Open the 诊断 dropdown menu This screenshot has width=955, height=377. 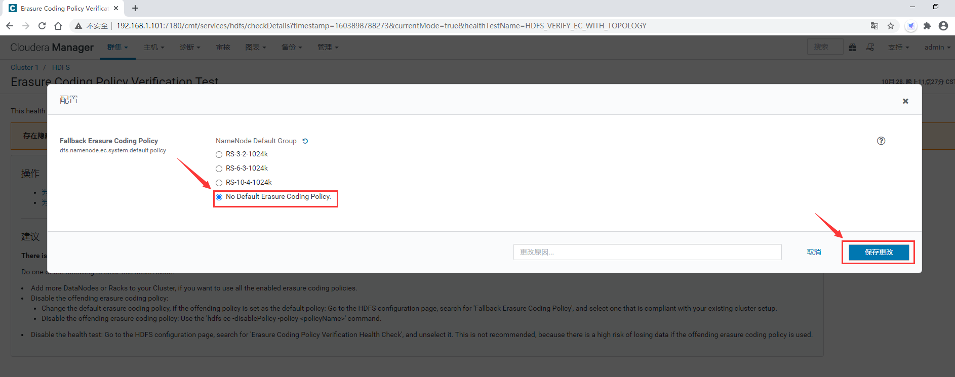point(190,47)
